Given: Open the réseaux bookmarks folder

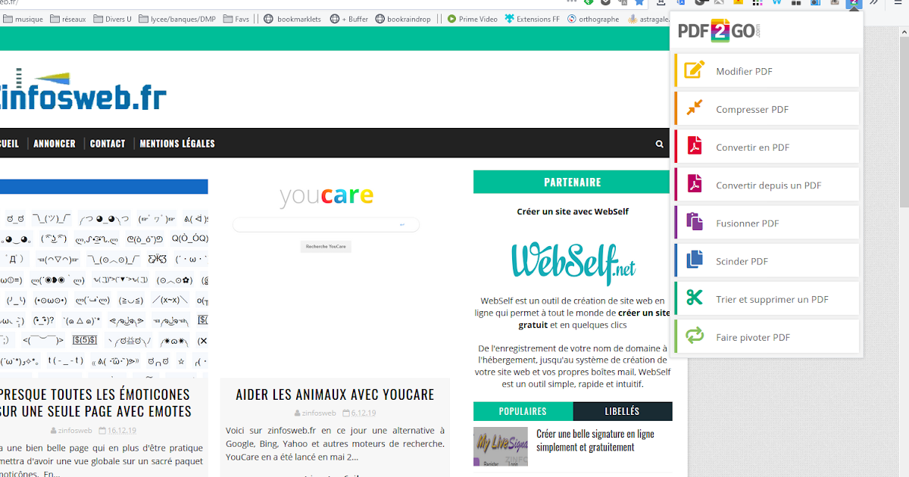Looking at the screenshot, I should point(67,19).
